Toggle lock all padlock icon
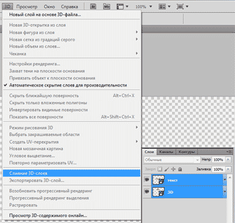The height and width of the screenshot is (223, 235). tap(180, 169)
